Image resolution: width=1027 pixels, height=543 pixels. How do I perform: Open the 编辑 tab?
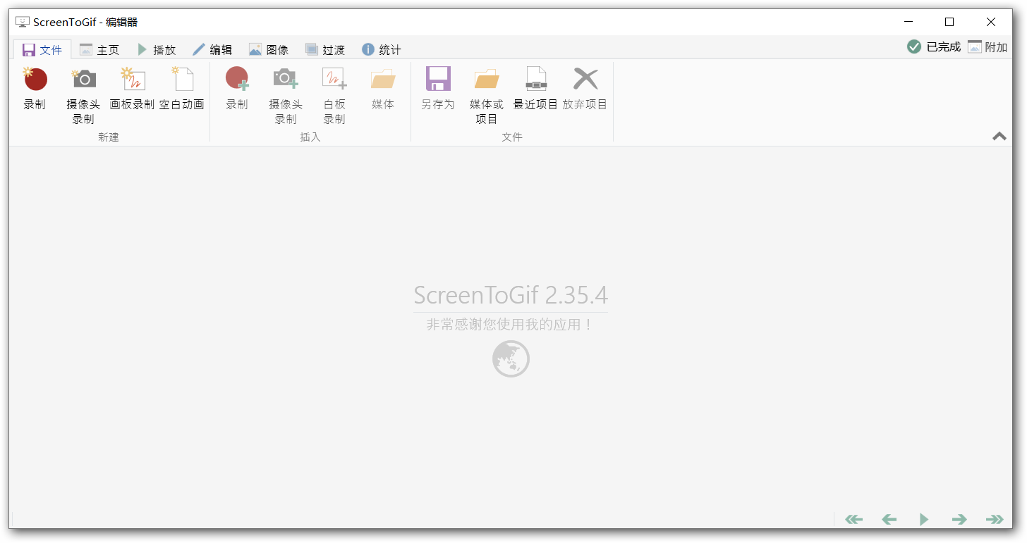tap(212, 50)
